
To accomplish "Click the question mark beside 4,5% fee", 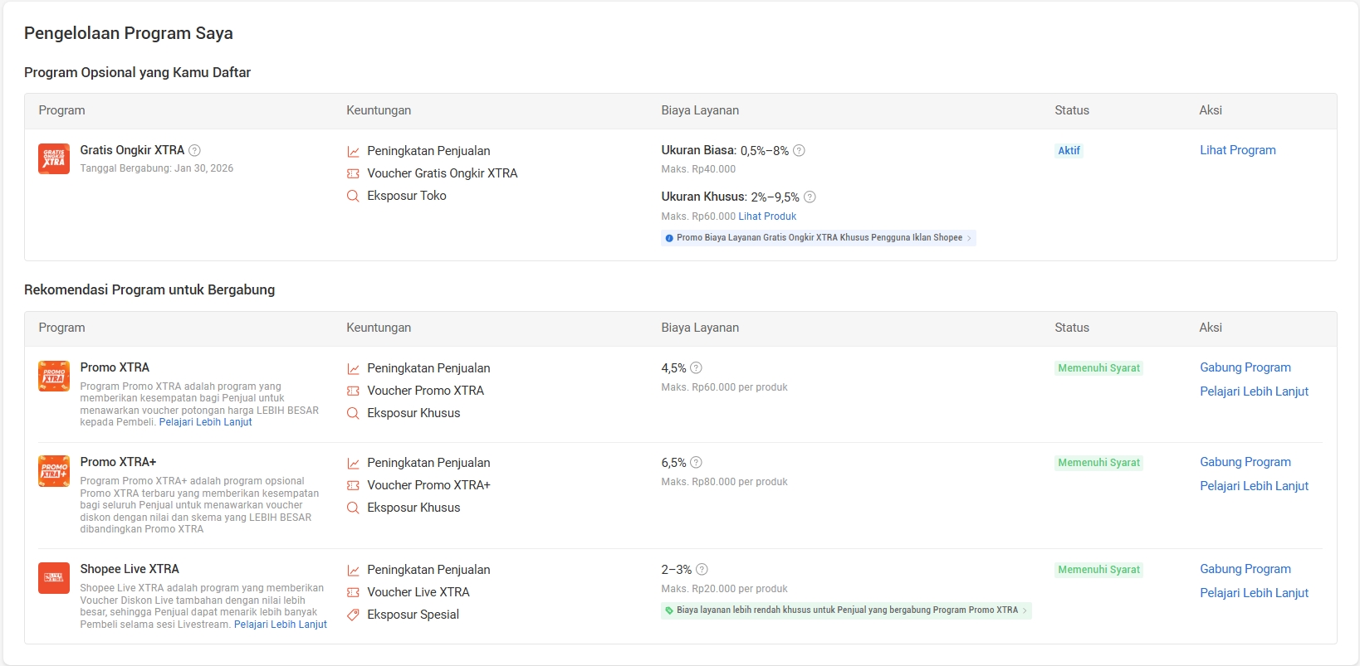I will point(696,367).
